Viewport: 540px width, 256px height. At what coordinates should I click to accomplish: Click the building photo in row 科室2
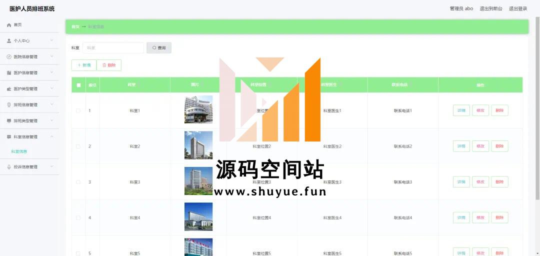[198, 145]
